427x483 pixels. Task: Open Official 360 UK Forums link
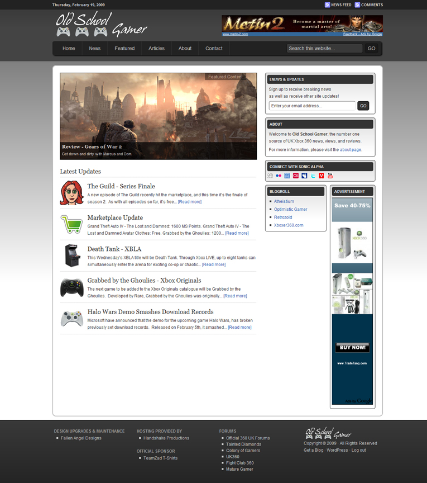[x=248, y=438]
